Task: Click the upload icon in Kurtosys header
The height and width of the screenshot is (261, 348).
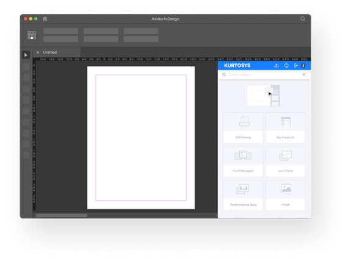Action: coord(277,66)
